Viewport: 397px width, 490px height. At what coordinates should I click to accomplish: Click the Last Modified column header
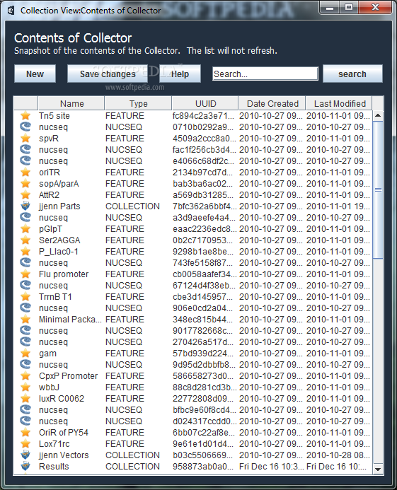click(339, 103)
